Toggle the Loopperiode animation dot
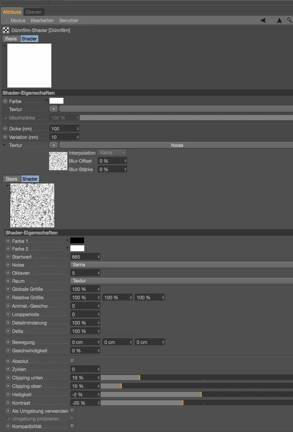Image resolution: width=293 pixels, height=432 pixels. point(8,314)
